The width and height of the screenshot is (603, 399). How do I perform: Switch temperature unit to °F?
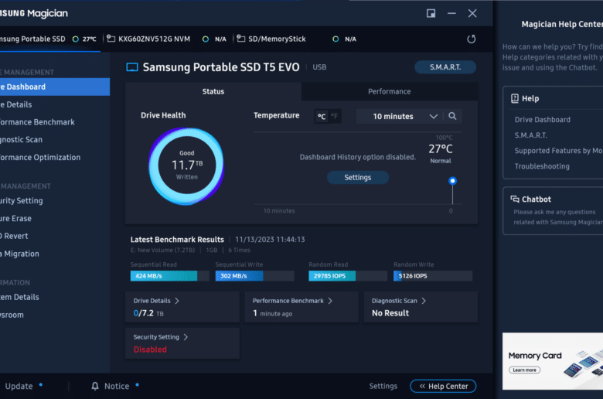[x=335, y=116]
